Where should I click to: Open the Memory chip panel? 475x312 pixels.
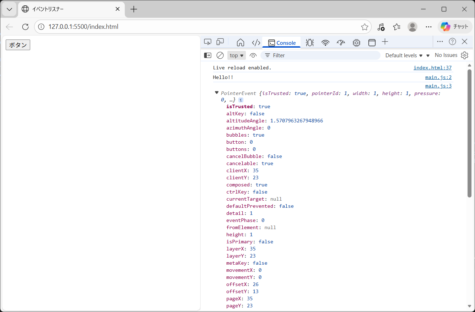pos(356,43)
